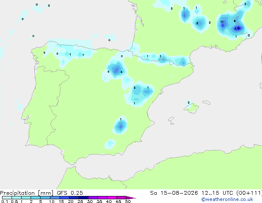Click the "Precipitation [mm]" title text
Screen dimensions: 262x203
coord(26,193)
